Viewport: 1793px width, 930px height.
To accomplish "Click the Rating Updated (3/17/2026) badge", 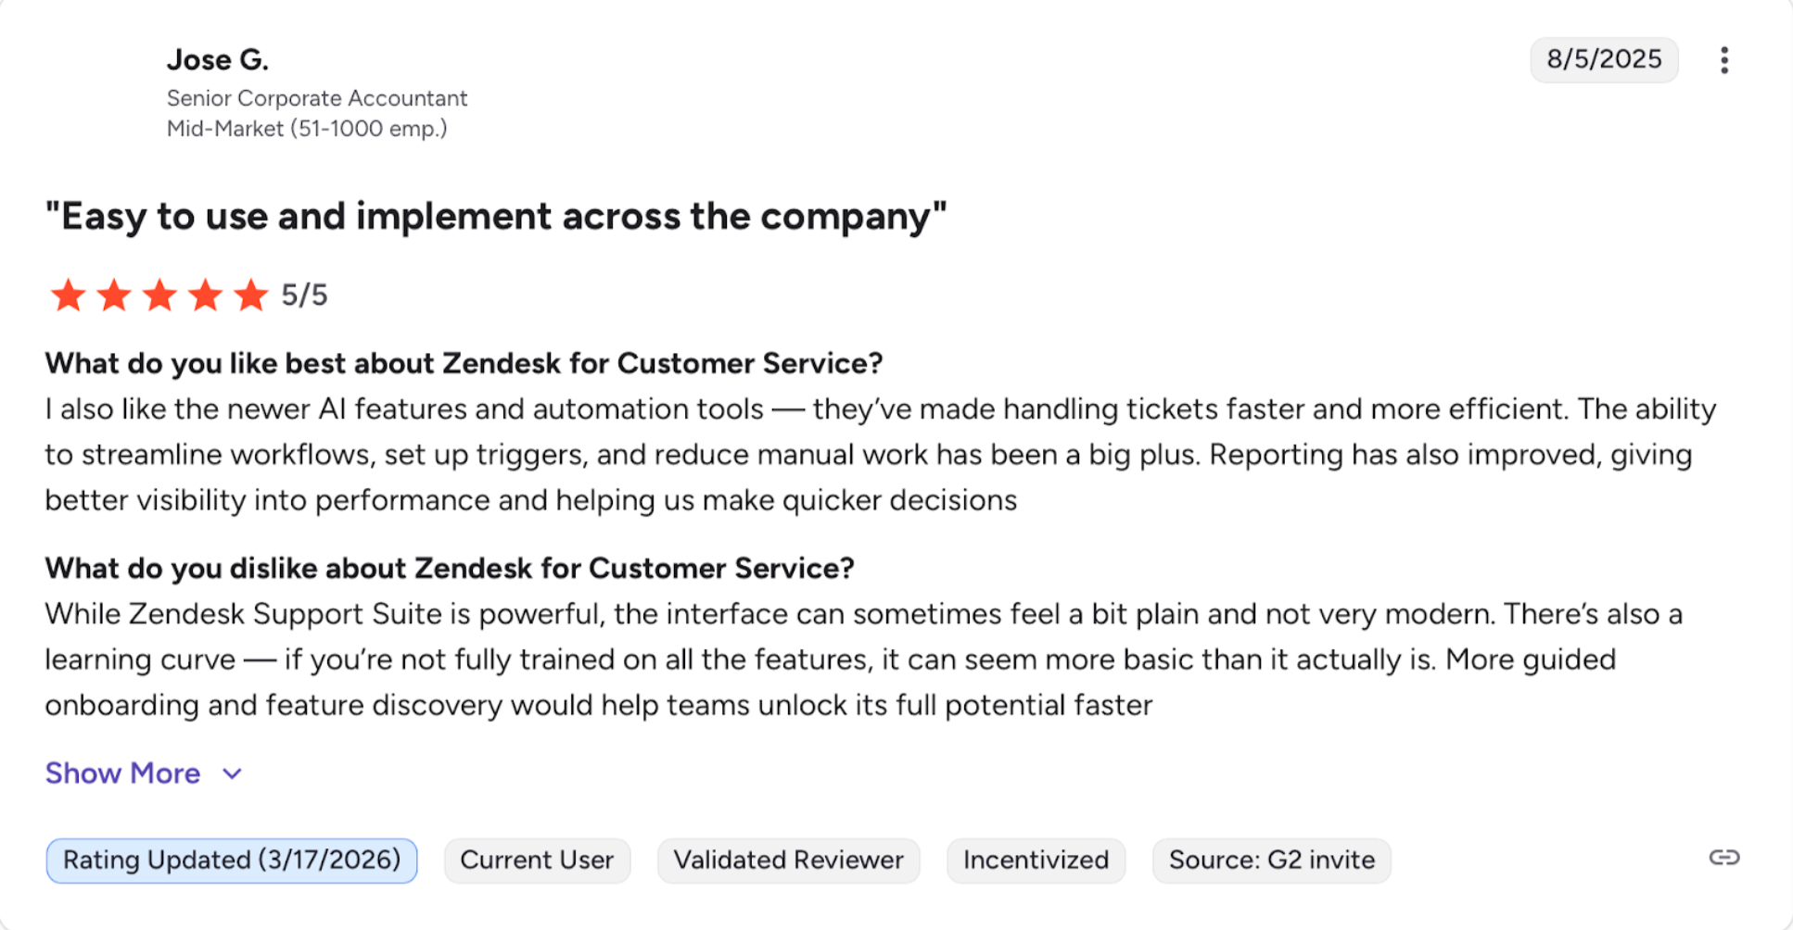I will pos(232,861).
